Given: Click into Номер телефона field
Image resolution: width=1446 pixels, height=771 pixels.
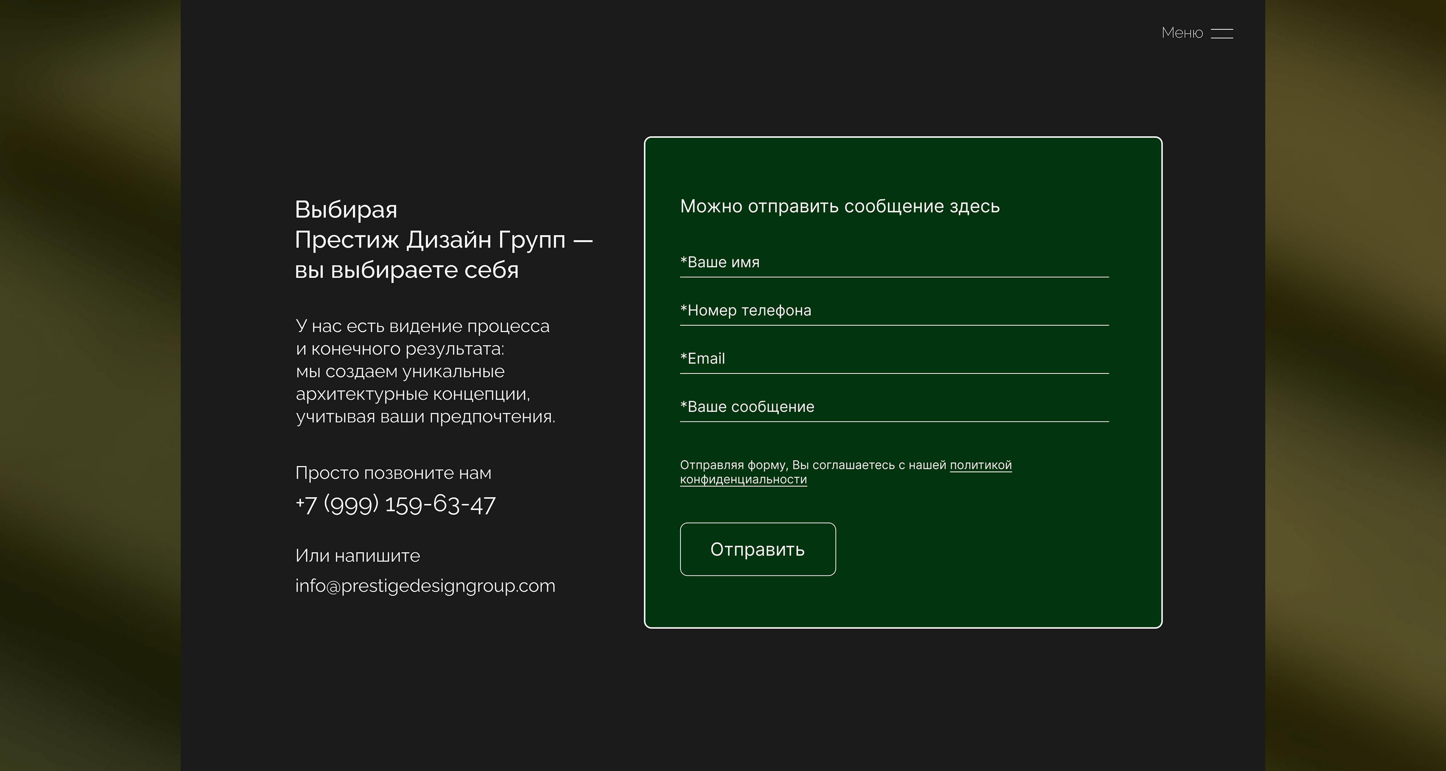Looking at the screenshot, I should [894, 311].
